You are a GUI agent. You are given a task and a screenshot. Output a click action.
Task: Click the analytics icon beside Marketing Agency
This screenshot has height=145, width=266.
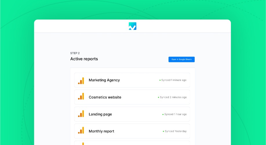click(x=81, y=81)
